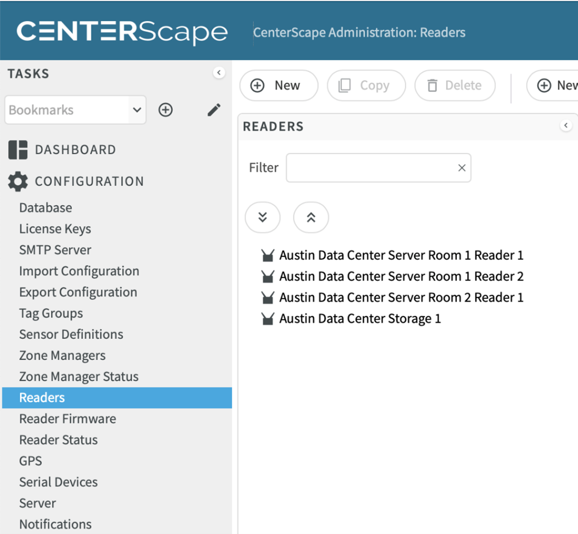Click the Copy button
The height and width of the screenshot is (534, 578).
click(366, 86)
